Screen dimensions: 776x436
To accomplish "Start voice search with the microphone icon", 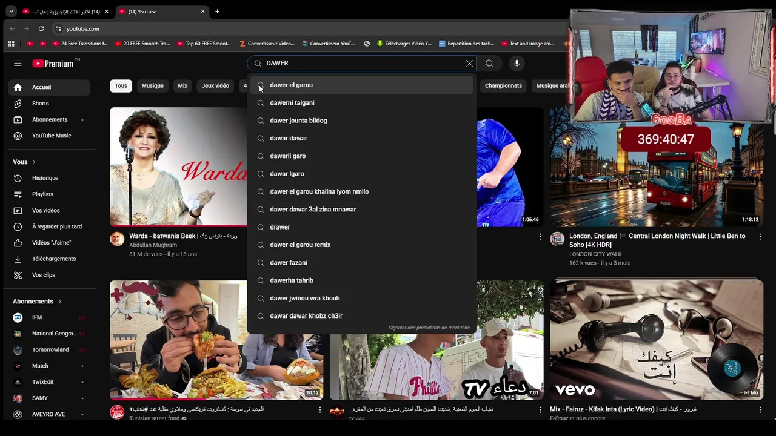I will pyautogui.click(x=517, y=63).
